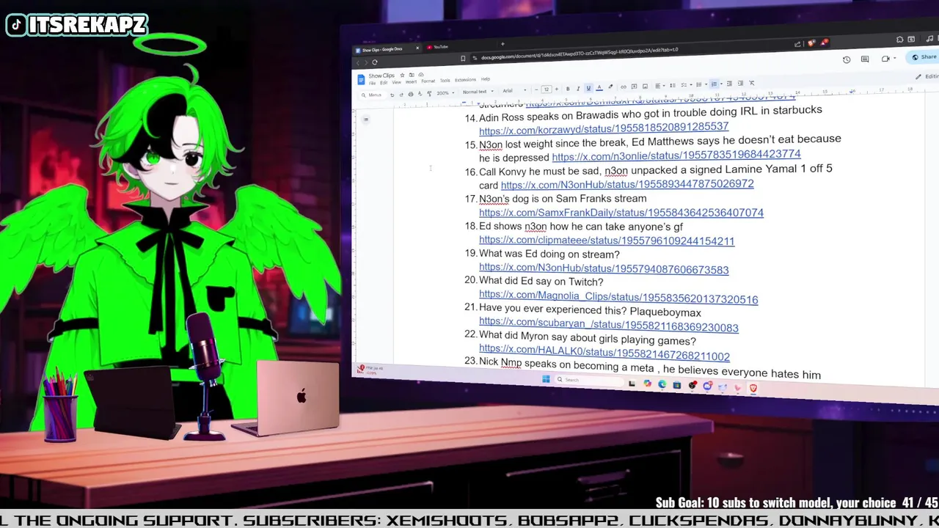Image resolution: width=939 pixels, height=528 pixels.
Task: Open the clipmateee status link
Action: pyautogui.click(x=607, y=241)
